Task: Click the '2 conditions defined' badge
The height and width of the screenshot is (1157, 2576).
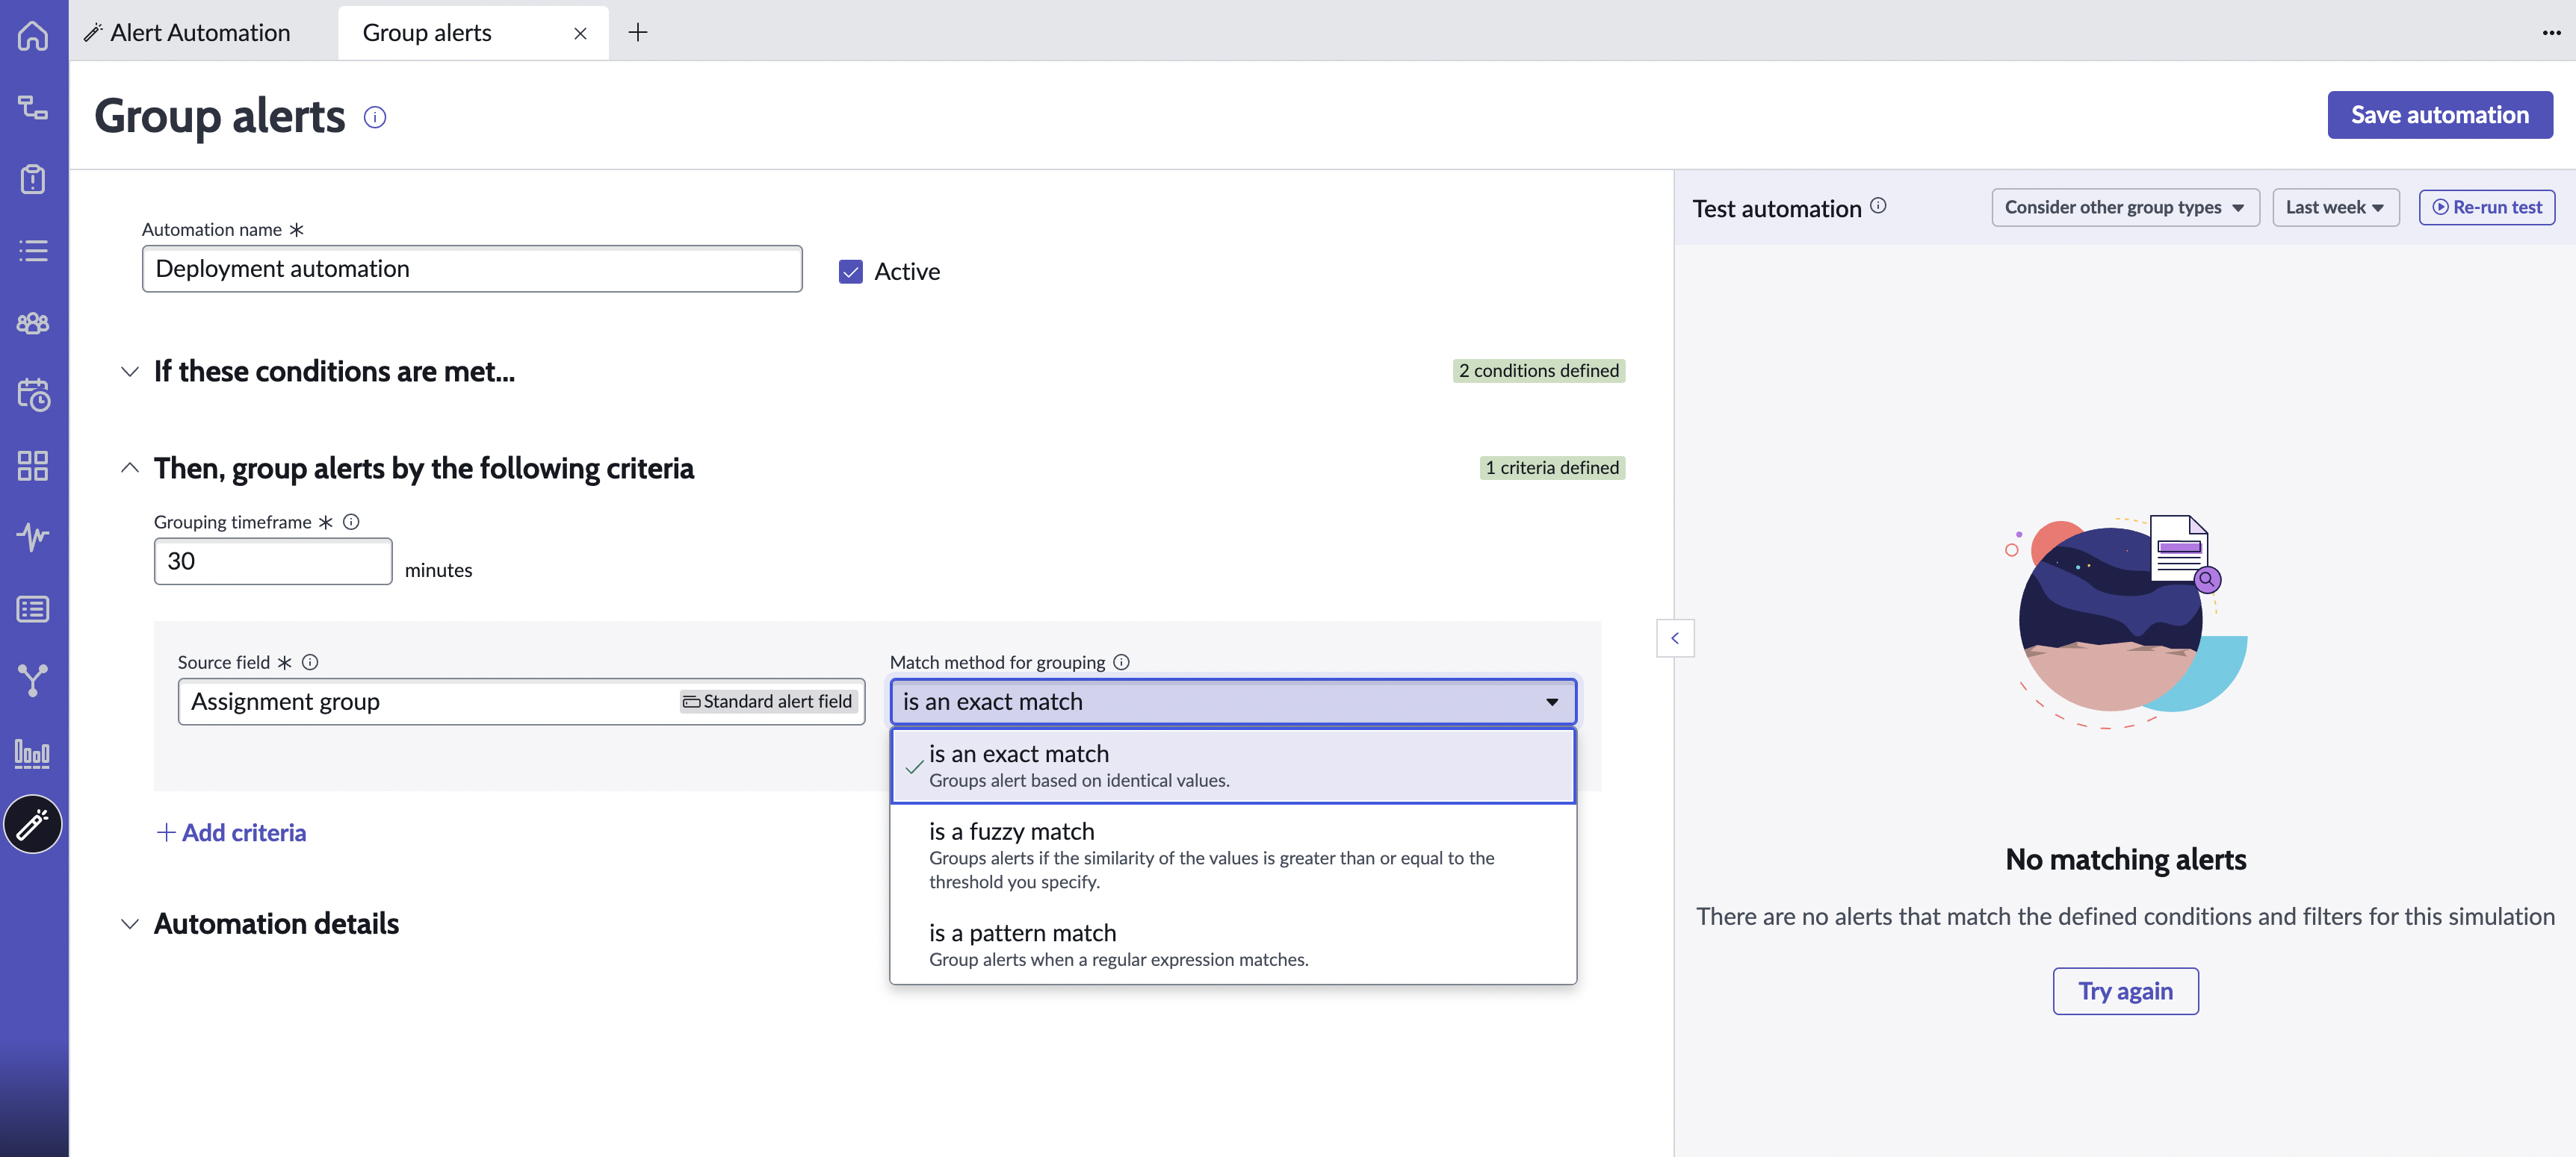Action: click(x=1538, y=371)
